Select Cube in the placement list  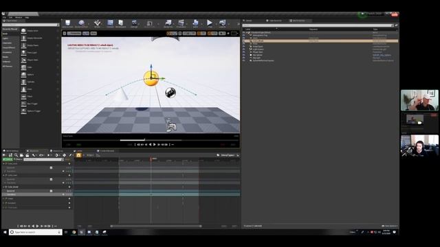[x=40, y=67]
